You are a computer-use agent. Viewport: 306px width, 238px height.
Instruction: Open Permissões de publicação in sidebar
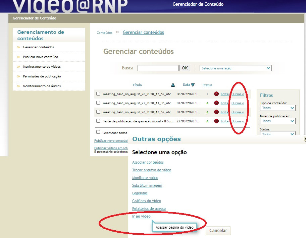[x=42, y=76]
